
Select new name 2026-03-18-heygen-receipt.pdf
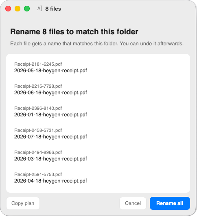coord(50,159)
